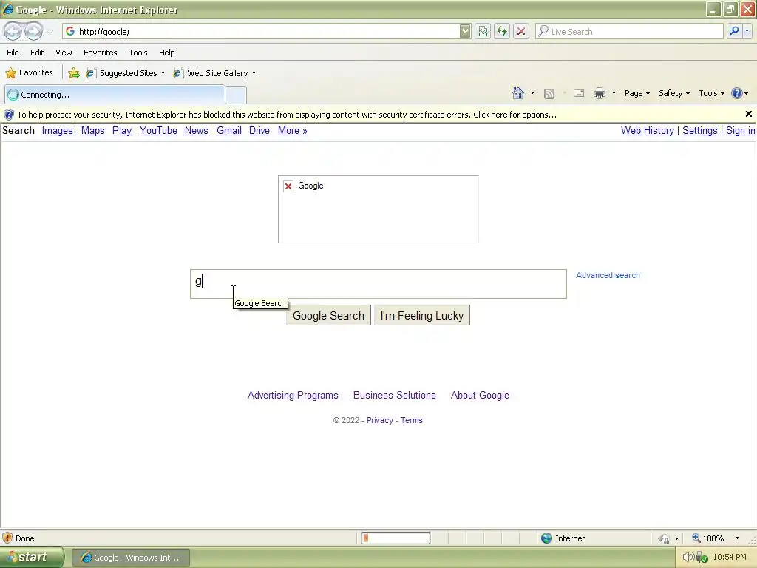Click the Stop loading icon
The height and width of the screenshot is (568, 757).
tap(521, 31)
